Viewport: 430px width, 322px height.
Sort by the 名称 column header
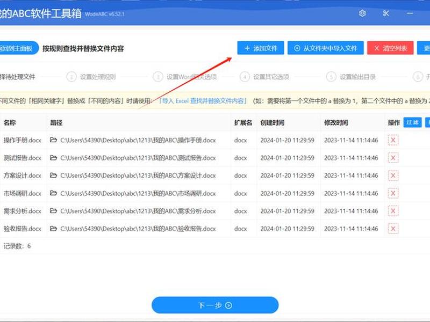pos(10,122)
